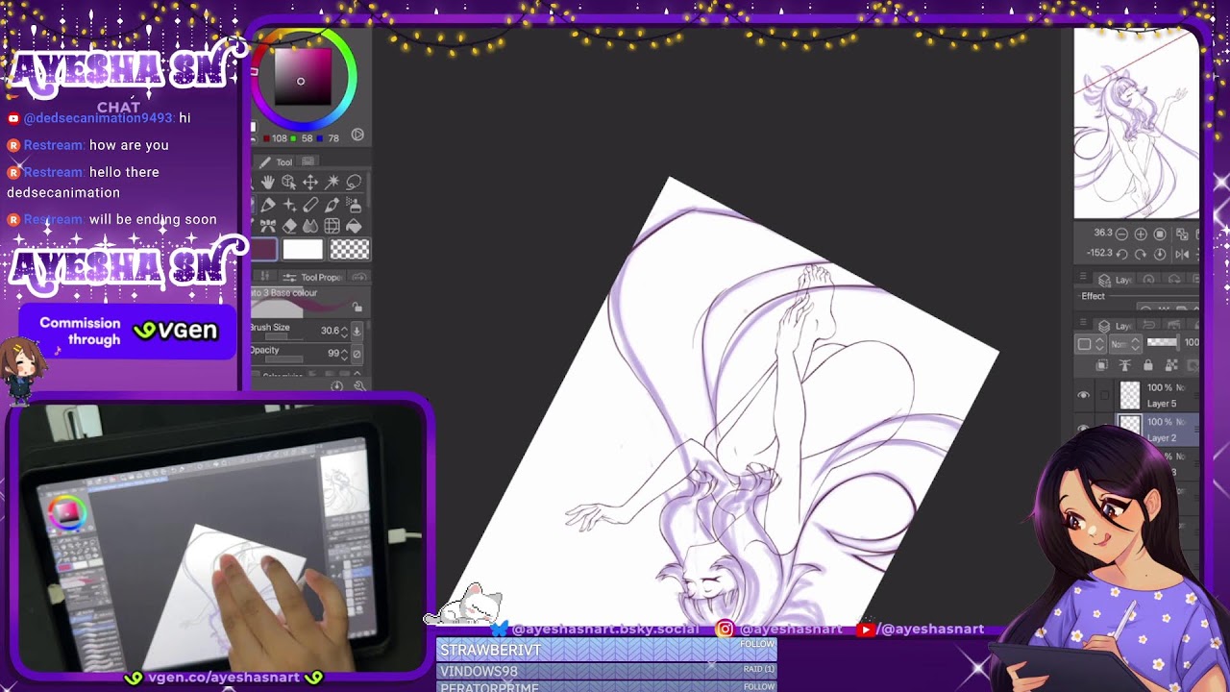Rotate canvas left in the navigator

1121,254
